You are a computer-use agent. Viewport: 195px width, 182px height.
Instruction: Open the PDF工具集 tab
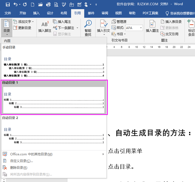[x=150, y=13]
